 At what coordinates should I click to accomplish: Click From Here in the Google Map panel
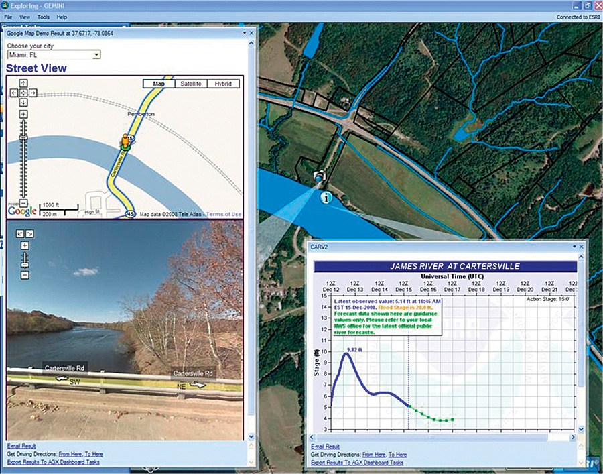(x=70, y=454)
